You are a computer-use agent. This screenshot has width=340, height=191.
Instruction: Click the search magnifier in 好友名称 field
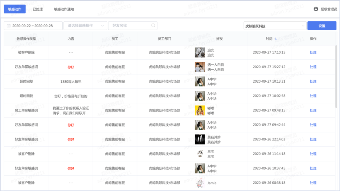point(153,25)
